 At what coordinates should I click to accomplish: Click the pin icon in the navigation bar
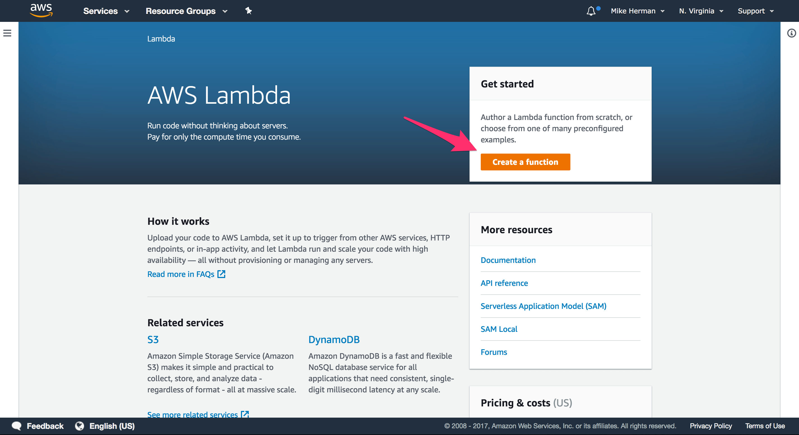pyautogui.click(x=248, y=11)
